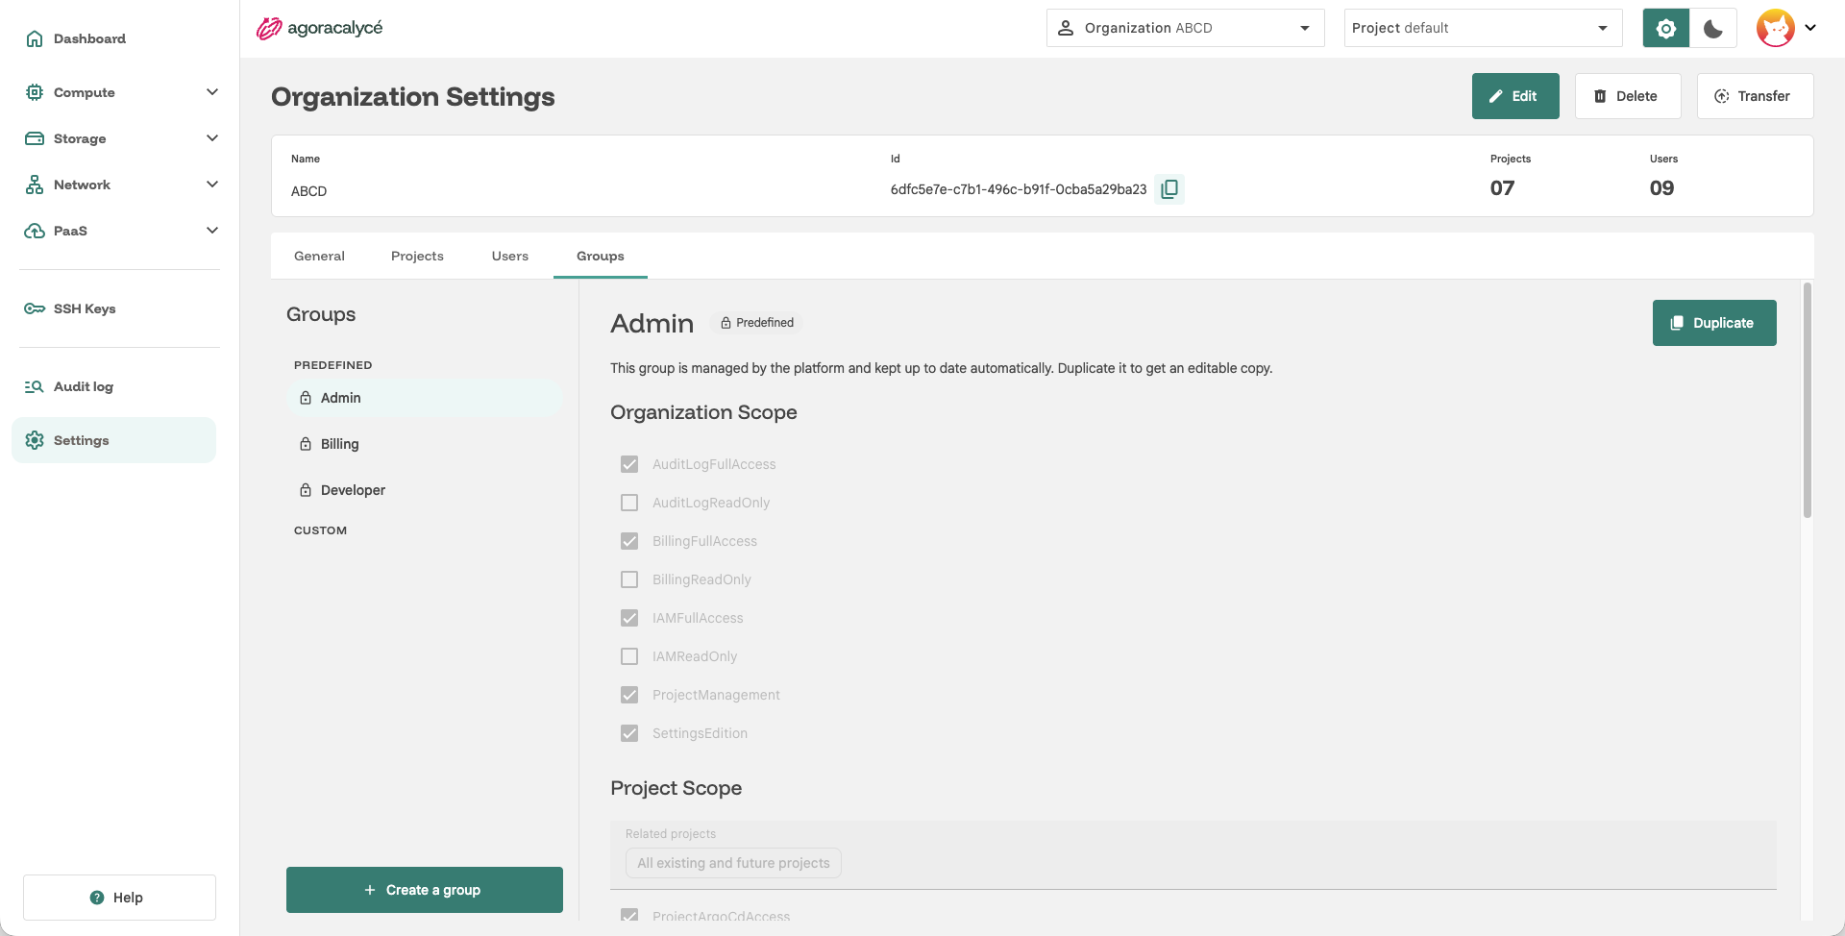Image resolution: width=1845 pixels, height=936 pixels.
Task: Click the agoracalycé logo
Action: tap(319, 28)
